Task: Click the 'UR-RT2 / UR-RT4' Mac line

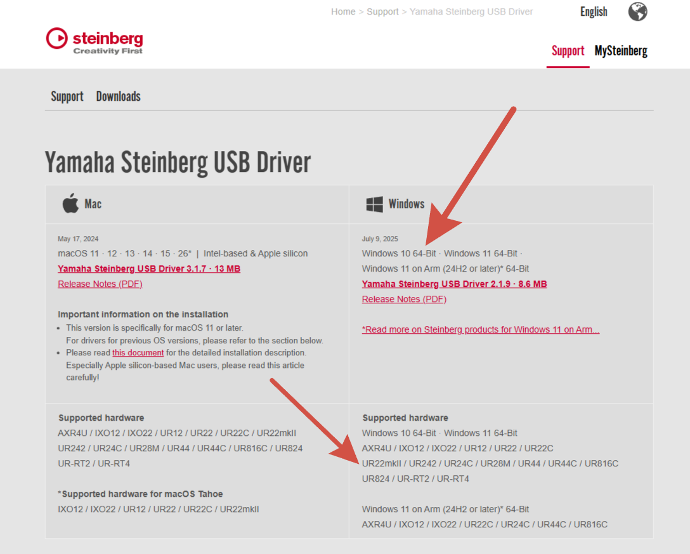Action: (94, 464)
